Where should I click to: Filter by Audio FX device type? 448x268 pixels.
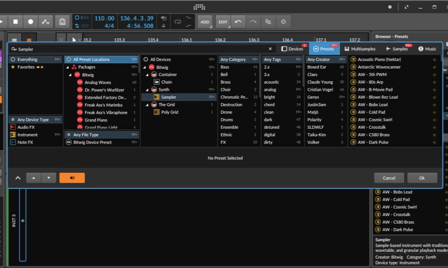[35, 127]
